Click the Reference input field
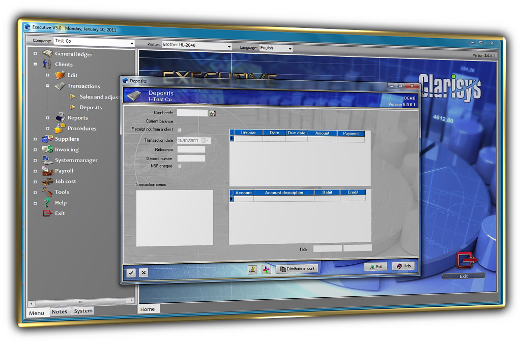Screen dimensions: 521x347 coord(191,149)
